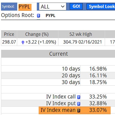115x115 pixels.
Task: Open help icon beside IV Index put
Action: point(79,104)
